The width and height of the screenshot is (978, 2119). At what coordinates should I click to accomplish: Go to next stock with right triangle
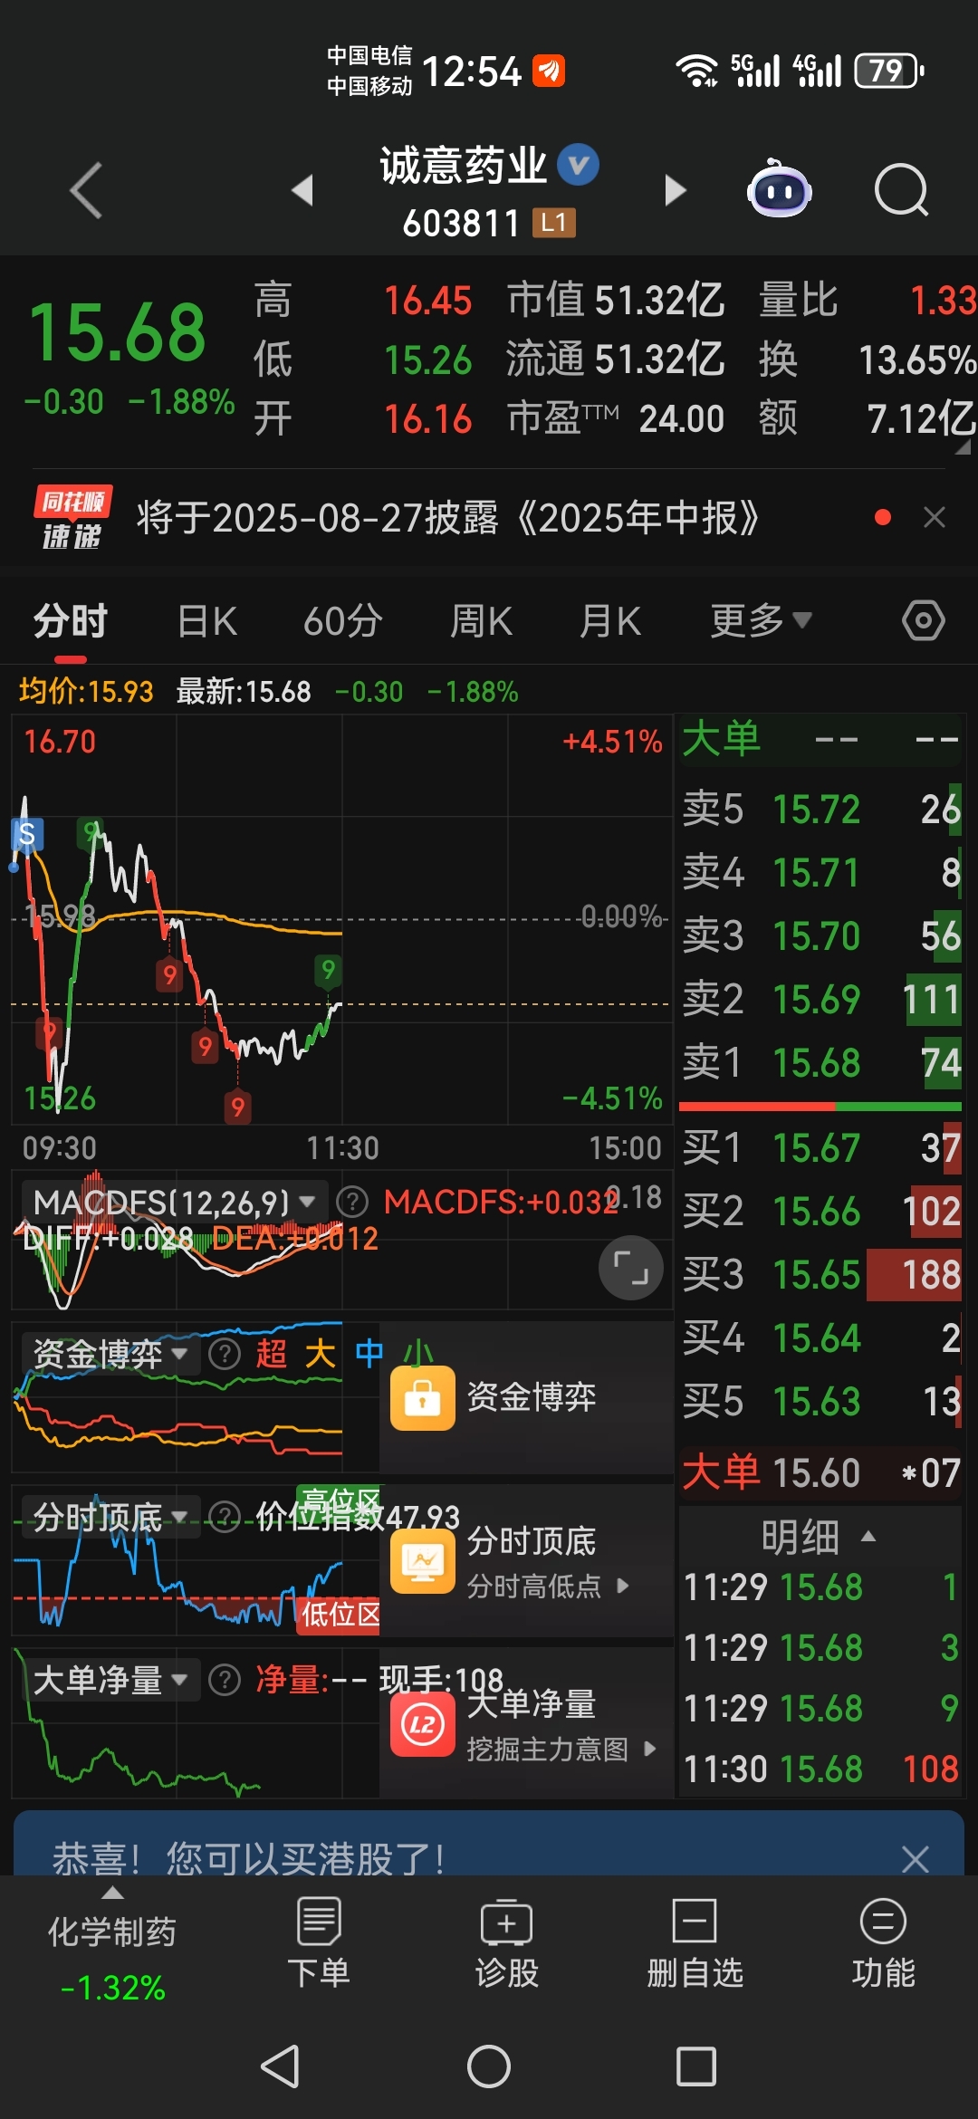point(675,190)
